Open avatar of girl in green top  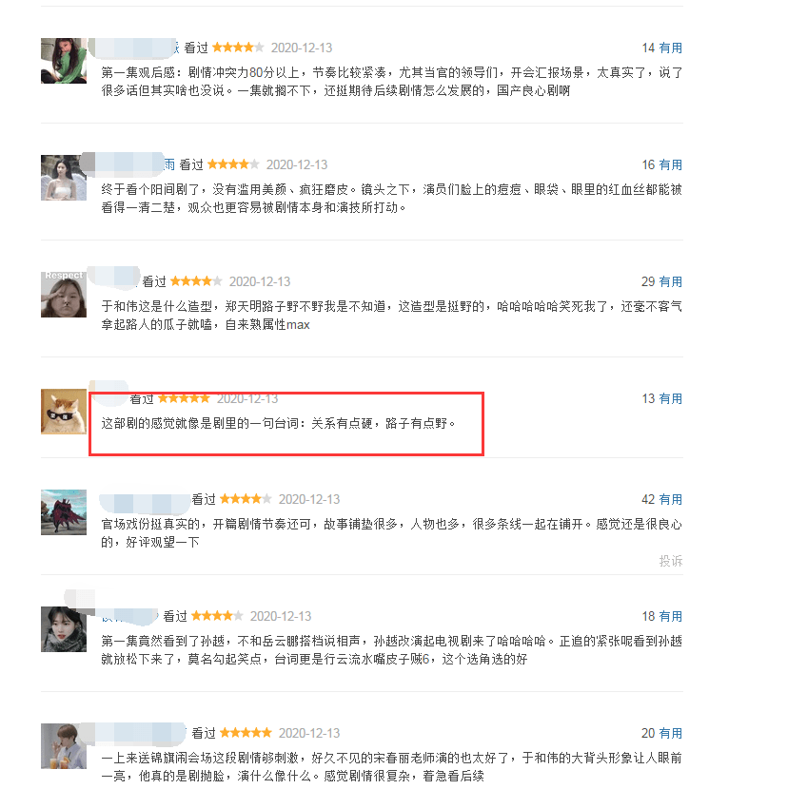tap(64, 61)
